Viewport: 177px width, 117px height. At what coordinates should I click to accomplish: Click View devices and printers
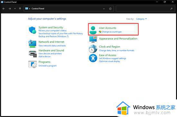click(50, 53)
